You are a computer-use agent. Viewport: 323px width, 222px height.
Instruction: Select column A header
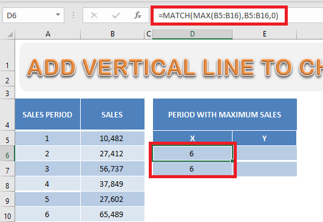coord(48,34)
